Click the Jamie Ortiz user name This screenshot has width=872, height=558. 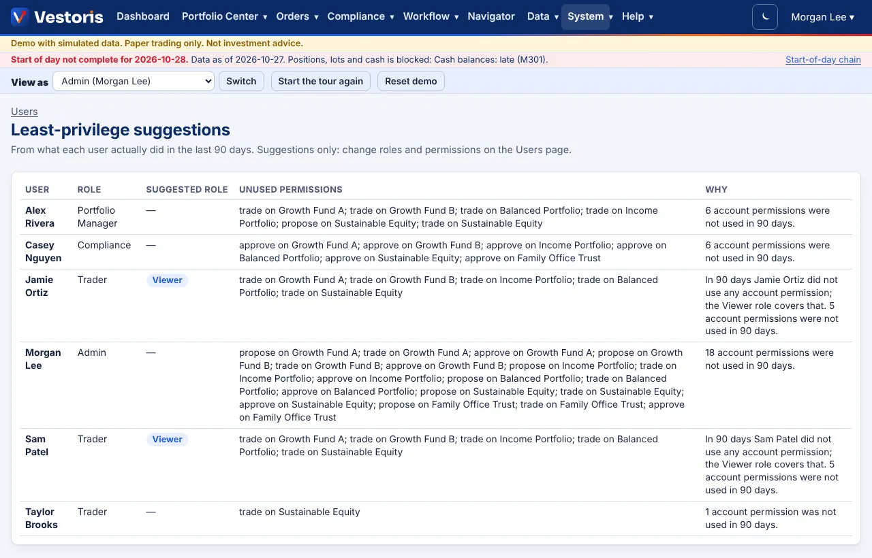(x=39, y=286)
